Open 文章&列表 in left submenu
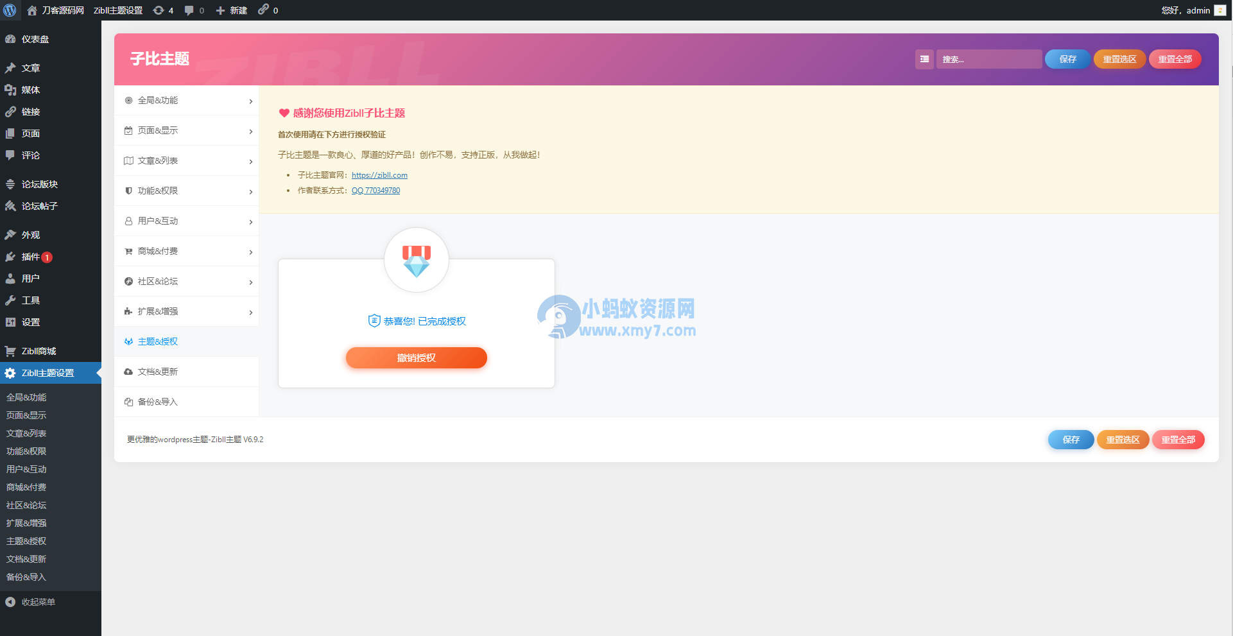The height and width of the screenshot is (636, 1233). click(26, 433)
